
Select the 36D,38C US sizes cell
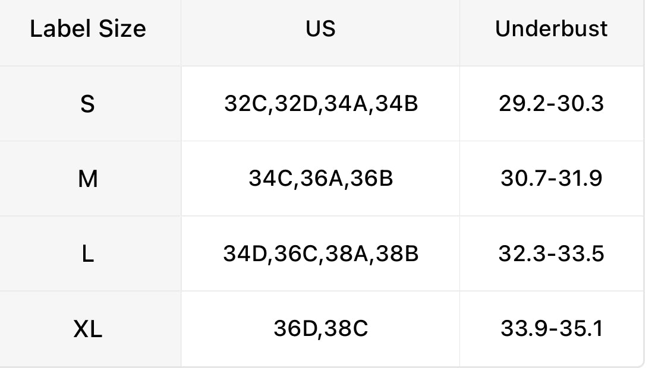pyautogui.click(x=320, y=329)
